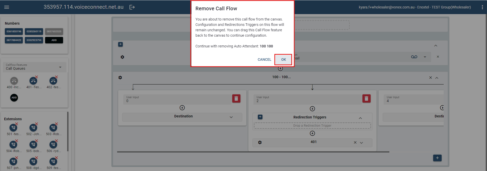487x171 pixels.
Task: Click the black ADD button under Numbers
Action: (54, 40)
